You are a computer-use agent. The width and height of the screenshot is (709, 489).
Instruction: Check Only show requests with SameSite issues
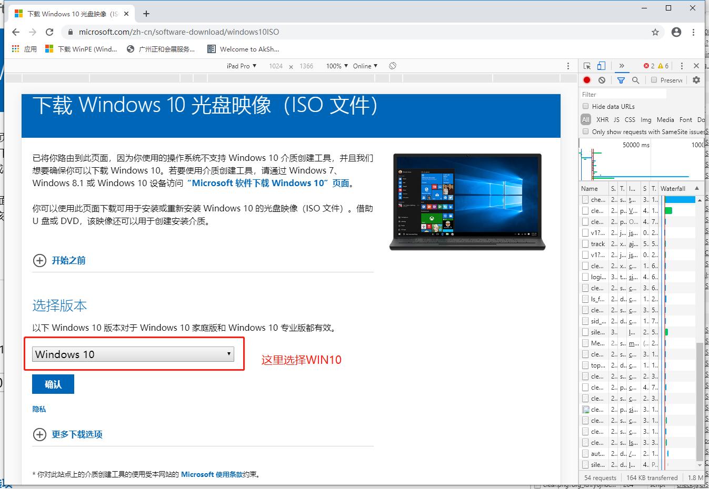tap(586, 131)
